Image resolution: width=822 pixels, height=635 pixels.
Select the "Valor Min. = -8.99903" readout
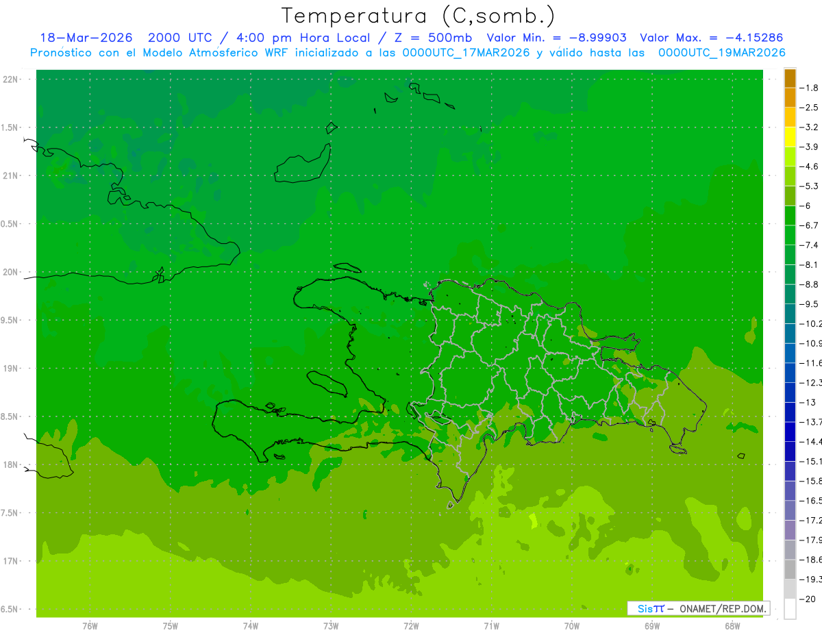click(x=556, y=38)
